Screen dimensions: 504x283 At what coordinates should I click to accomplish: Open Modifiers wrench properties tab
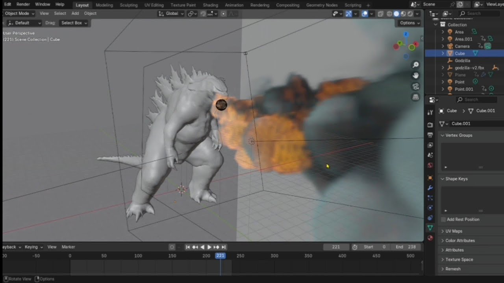(430, 188)
